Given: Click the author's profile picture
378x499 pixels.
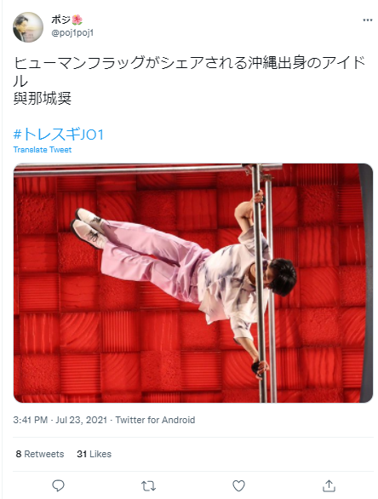Looking at the screenshot, I should (28, 27).
